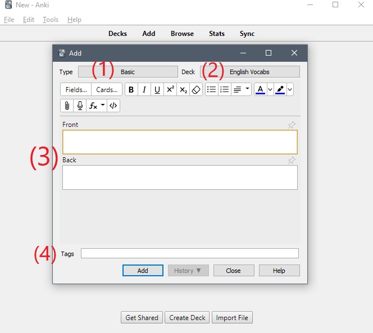The width and height of the screenshot is (373, 333).
Task: Click the Anki app icon in main title bar
Action: pyautogui.click(x=8, y=4)
